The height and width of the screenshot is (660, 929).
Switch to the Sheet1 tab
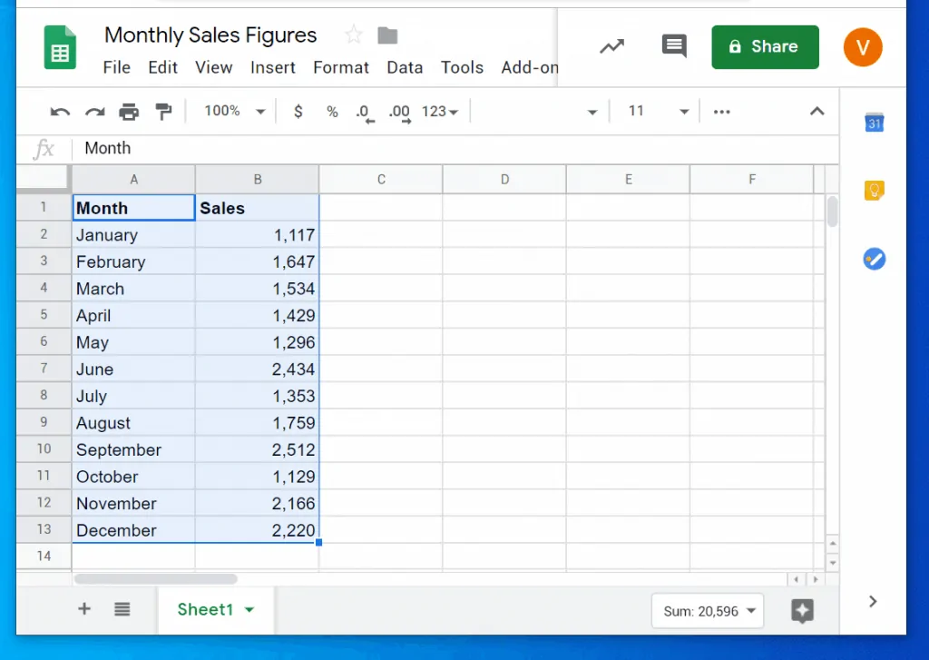click(208, 609)
